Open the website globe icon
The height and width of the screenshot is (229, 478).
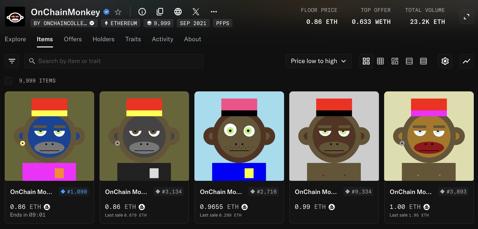click(x=178, y=12)
